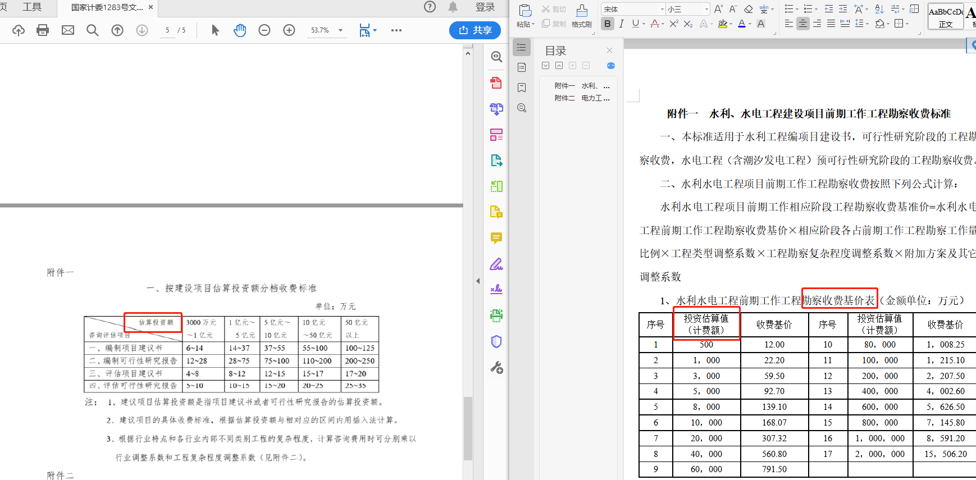
Task: Zoom in with the plus circle icon
Action: 289,30
